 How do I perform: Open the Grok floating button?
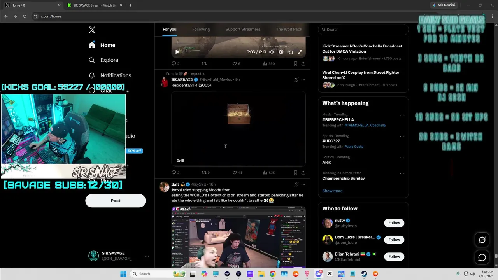point(482,240)
